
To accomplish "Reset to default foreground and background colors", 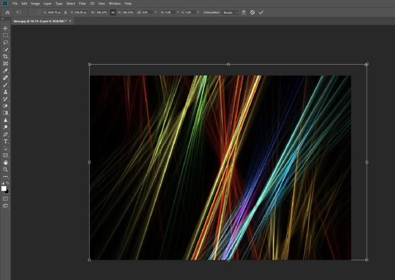I will [2, 183].
